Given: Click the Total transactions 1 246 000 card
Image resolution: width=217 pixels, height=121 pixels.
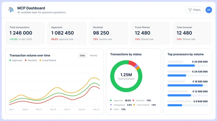Looking at the screenshot, I should (x=25, y=33).
